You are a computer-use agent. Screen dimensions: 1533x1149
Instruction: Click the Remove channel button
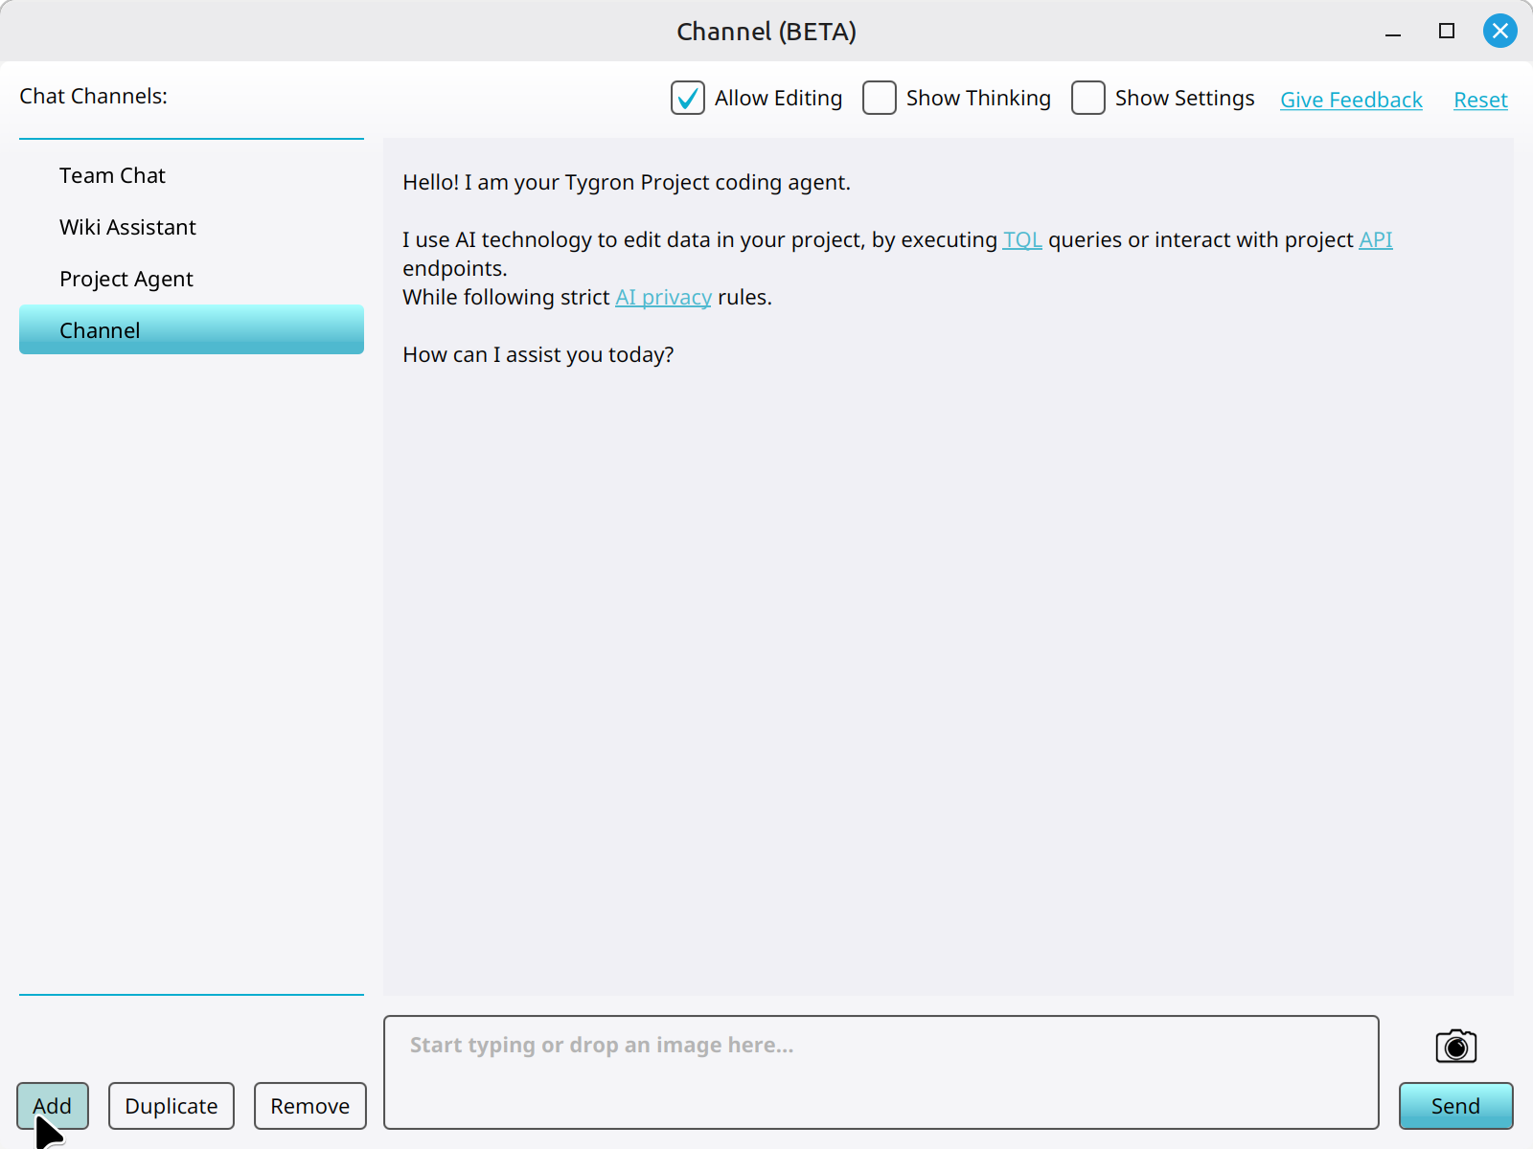(x=310, y=1106)
